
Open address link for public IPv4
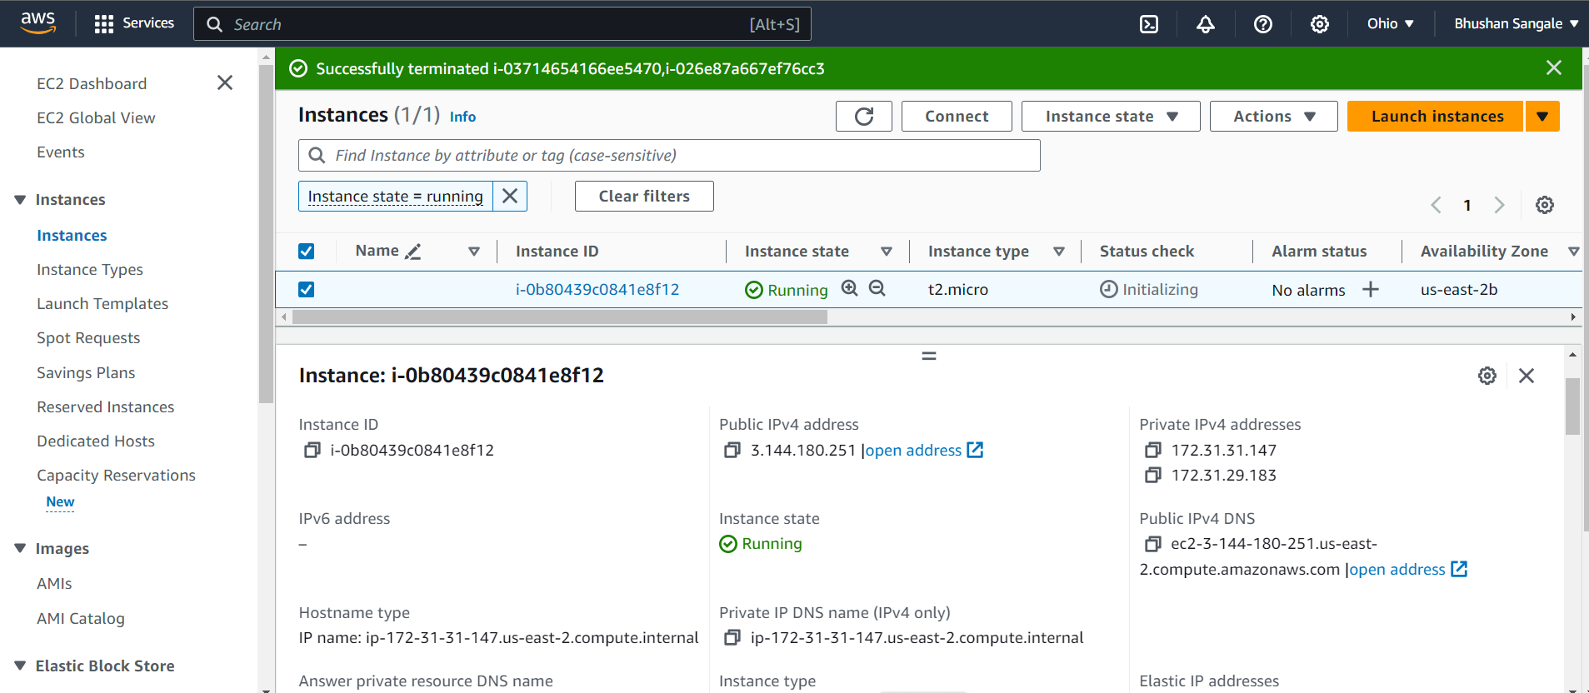924,450
